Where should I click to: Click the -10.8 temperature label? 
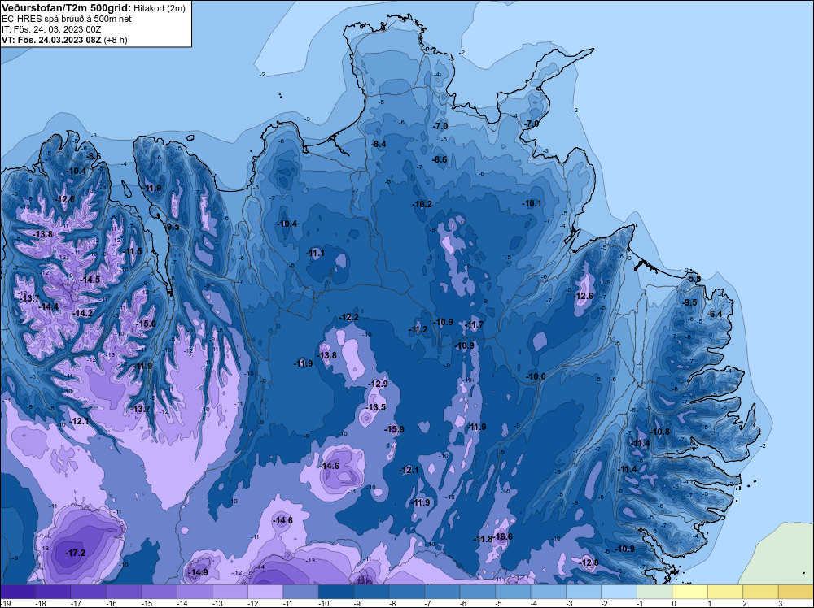[660, 432]
